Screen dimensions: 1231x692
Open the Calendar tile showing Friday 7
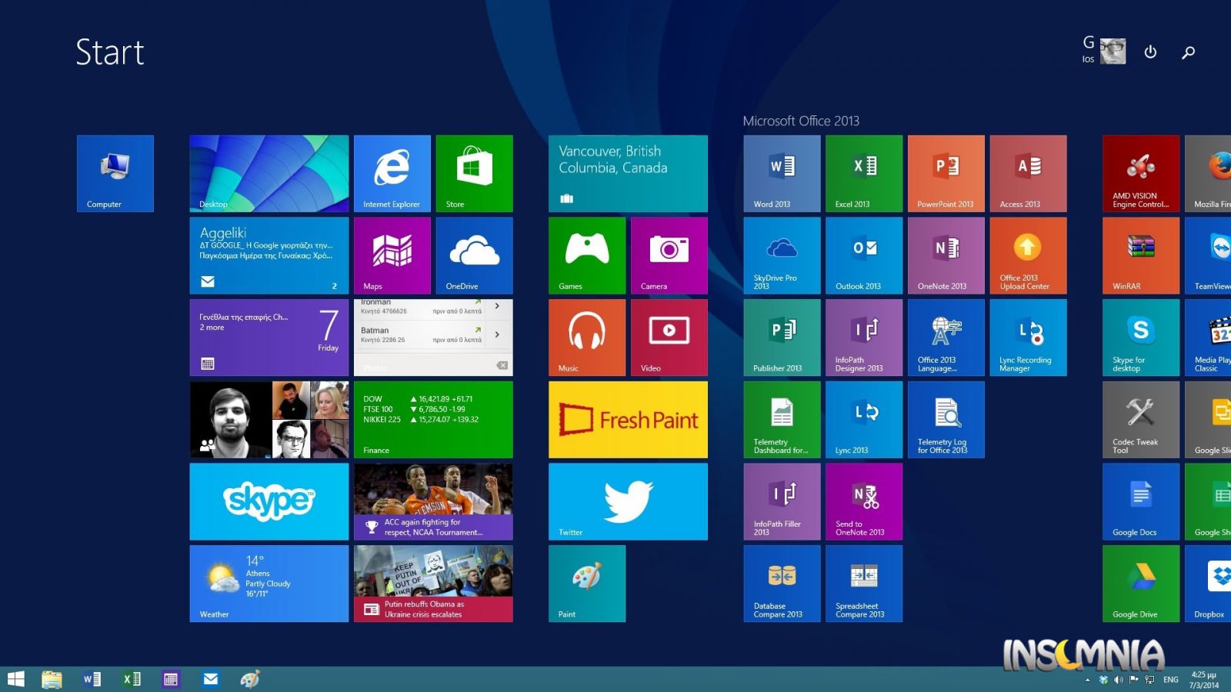269,338
